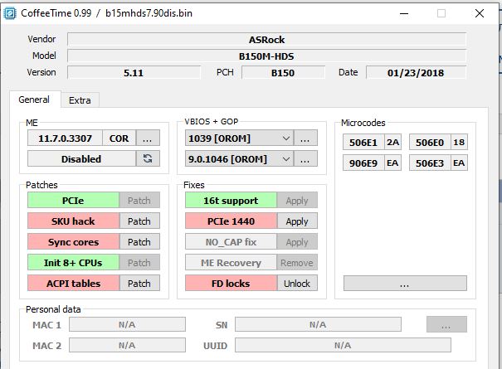
Task: Open the ME firmware browse ellipsis button
Action: [x=148, y=138]
